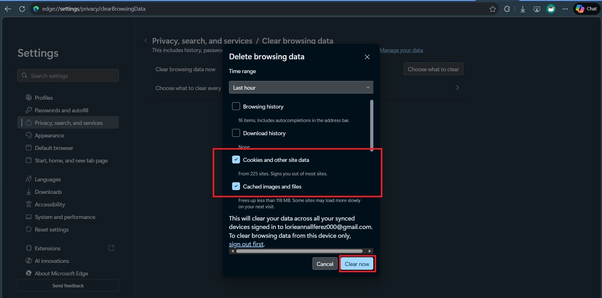Open Profiles settings section
The width and height of the screenshot is (602, 298).
click(68, 98)
